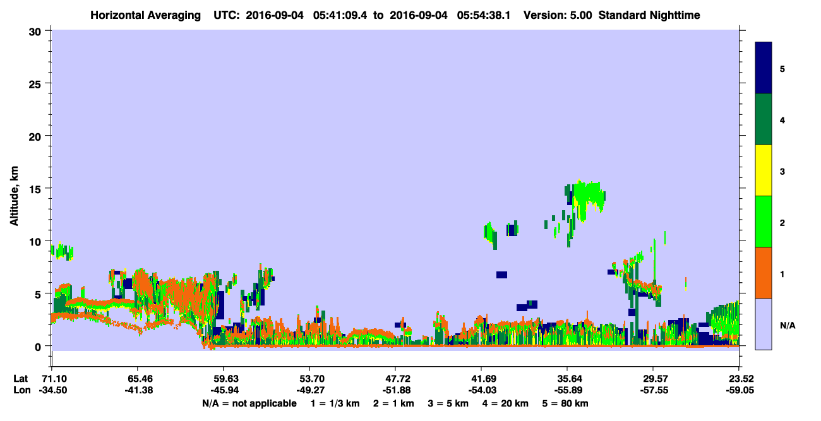
Task: Click the colorbar label 2
Action: click(782, 222)
